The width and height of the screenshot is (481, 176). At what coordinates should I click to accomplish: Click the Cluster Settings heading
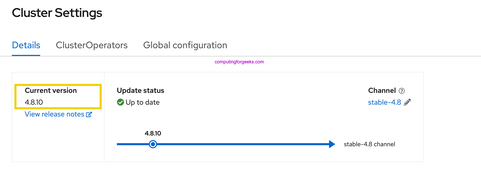(x=57, y=13)
